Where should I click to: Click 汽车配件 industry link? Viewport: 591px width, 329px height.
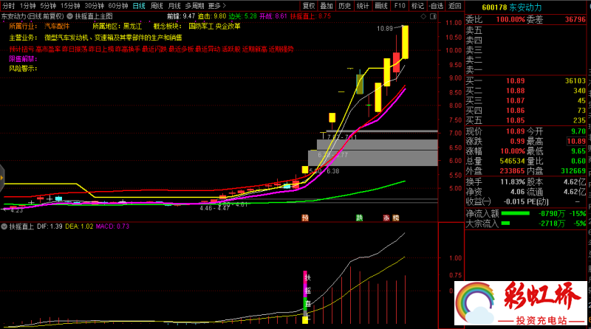(x=57, y=26)
